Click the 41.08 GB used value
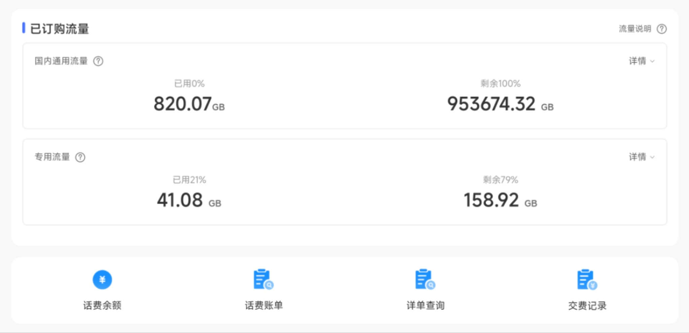This screenshot has width=689, height=333. (189, 200)
